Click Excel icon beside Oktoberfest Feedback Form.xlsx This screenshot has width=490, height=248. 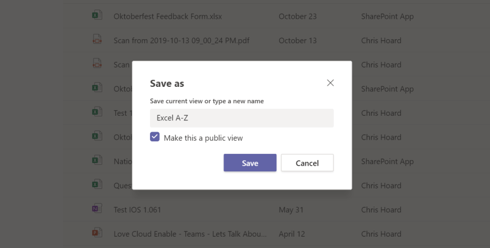point(97,16)
